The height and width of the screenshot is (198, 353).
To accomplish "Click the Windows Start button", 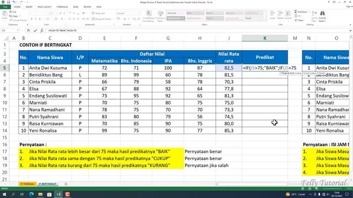I will [x=4, y=194].
